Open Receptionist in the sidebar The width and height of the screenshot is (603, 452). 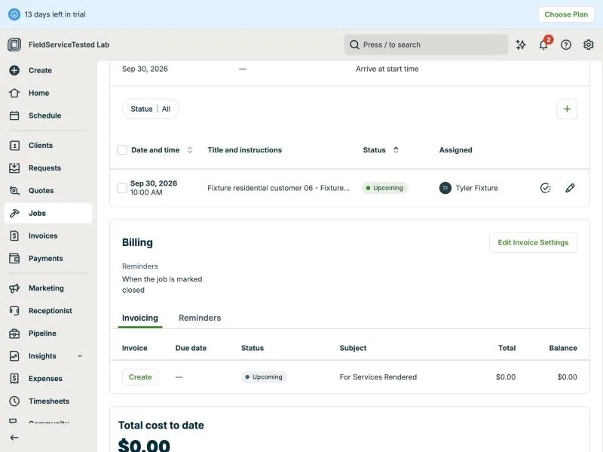coord(48,311)
